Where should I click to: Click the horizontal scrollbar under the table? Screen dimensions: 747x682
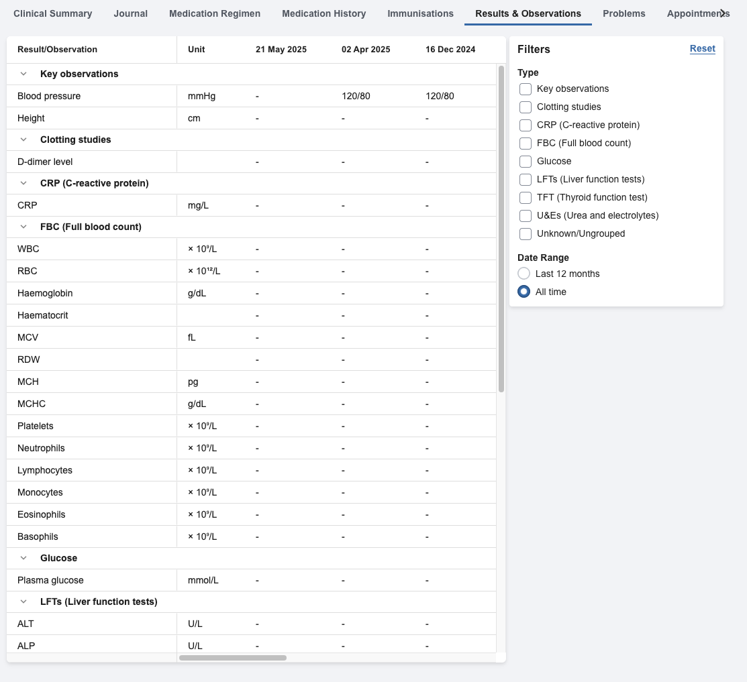click(233, 658)
